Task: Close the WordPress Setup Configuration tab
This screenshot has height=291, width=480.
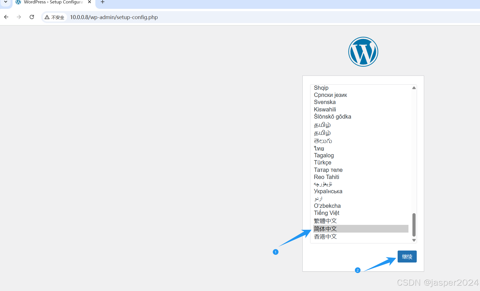Action: (90, 2)
